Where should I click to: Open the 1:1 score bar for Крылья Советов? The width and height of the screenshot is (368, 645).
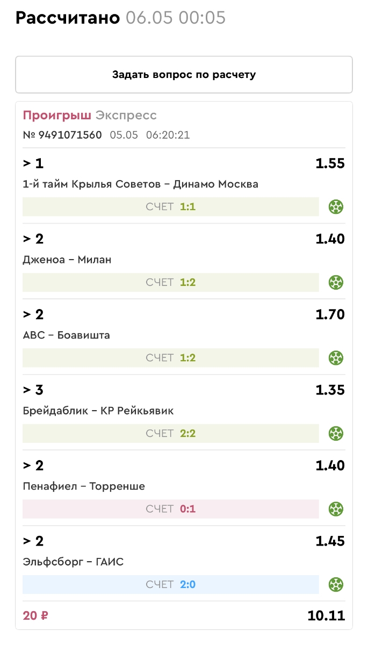(171, 206)
